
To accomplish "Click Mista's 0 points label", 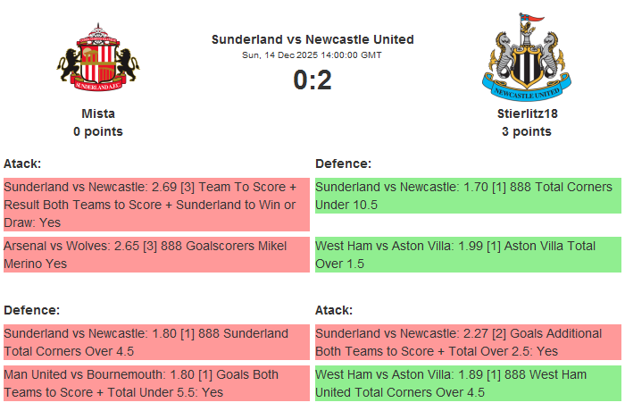I will 98,131.
